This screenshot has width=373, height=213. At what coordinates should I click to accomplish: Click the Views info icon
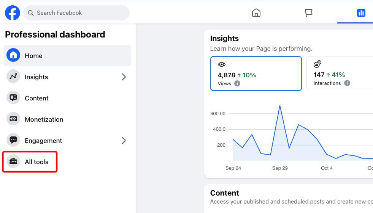coord(237,83)
